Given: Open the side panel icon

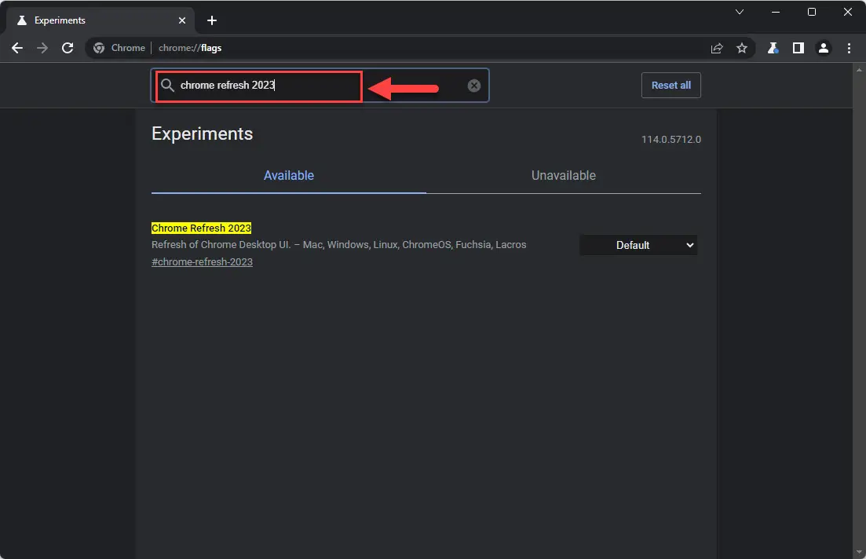Looking at the screenshot, I should pyautogui.click(x=798, y=48).
